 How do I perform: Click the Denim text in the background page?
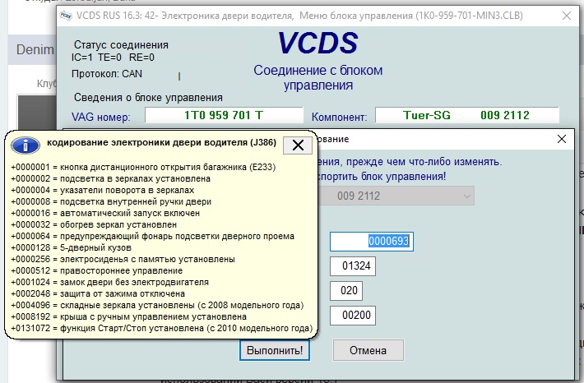point(35,49)
